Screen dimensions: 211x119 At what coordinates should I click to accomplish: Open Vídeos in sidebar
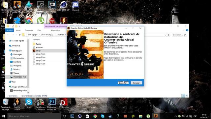click(16, 73)
